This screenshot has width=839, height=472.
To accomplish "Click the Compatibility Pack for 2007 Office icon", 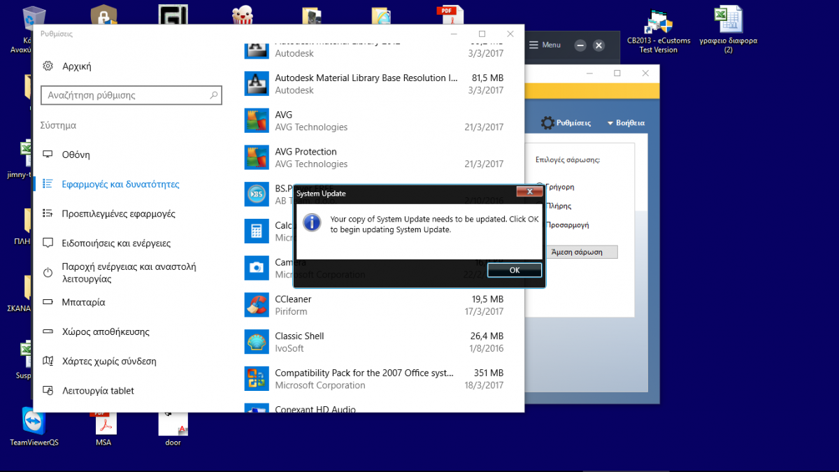I will [x=257, y=378].
